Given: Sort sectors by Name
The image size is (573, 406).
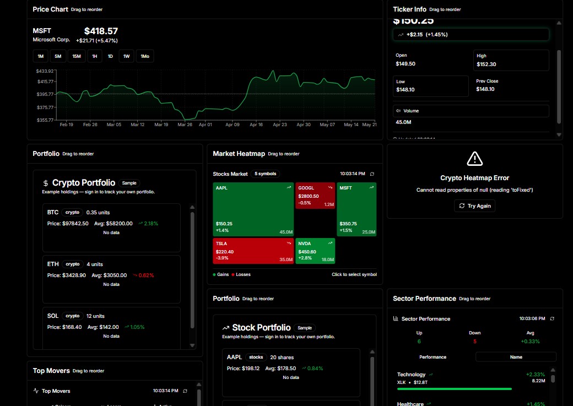Looking at the screenshot, I should (516, 357).
